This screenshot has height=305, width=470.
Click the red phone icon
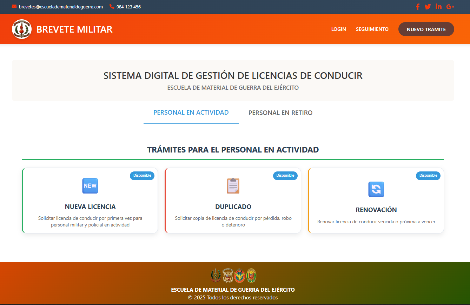(x=112, y=7)
